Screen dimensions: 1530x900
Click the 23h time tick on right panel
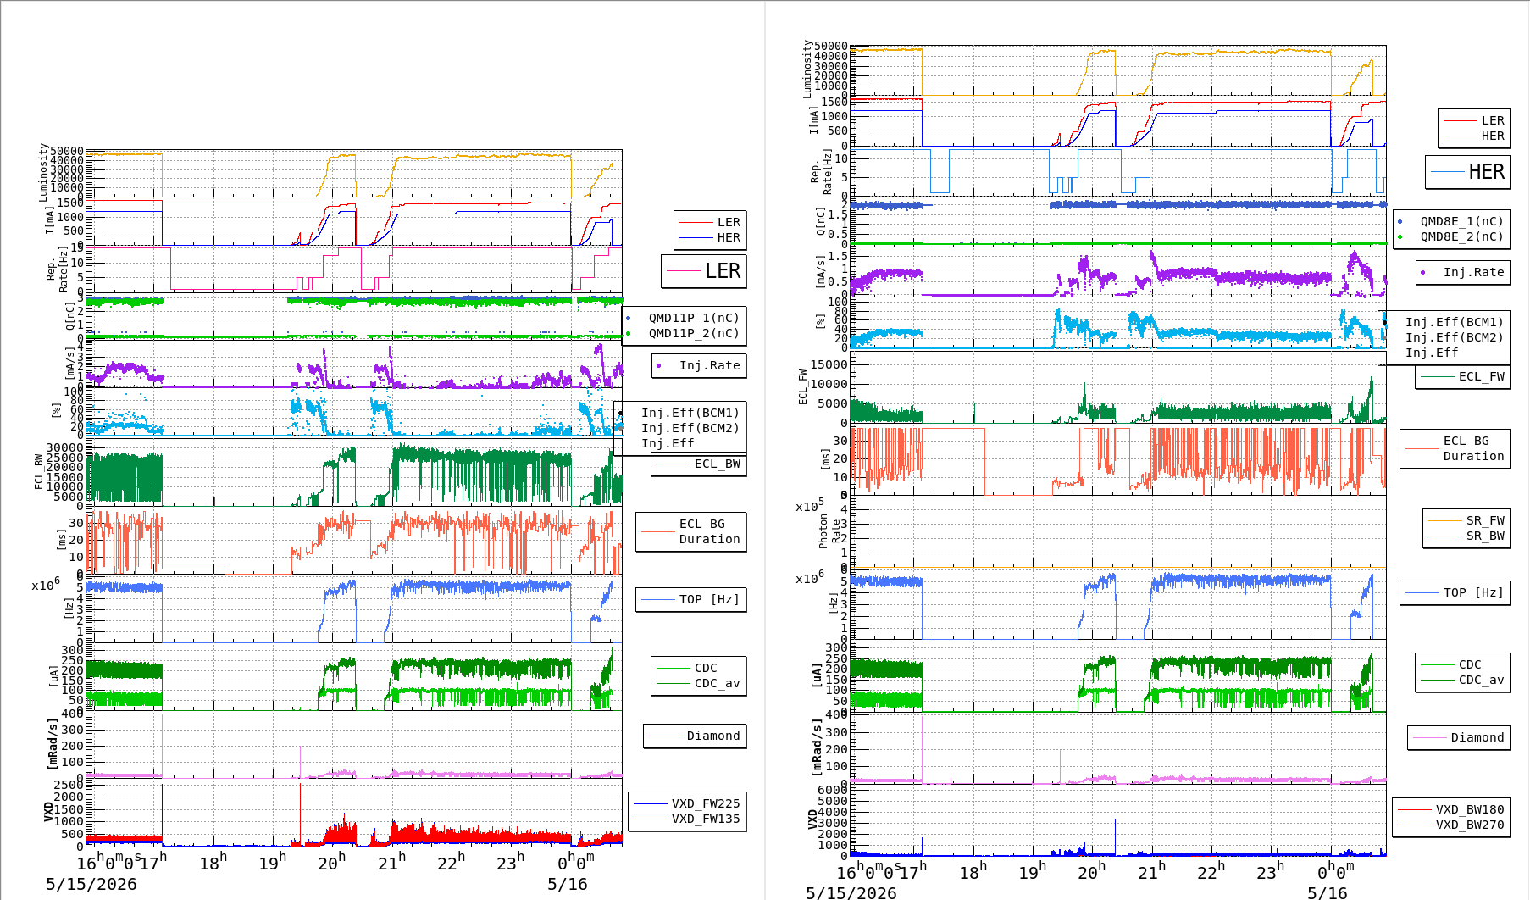pos(1270,871)
